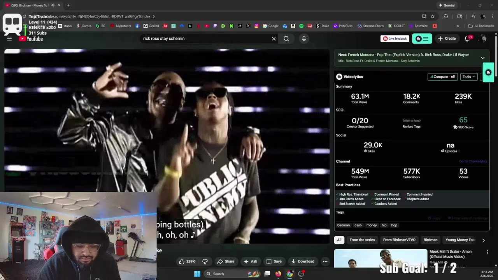Open the KICKLET bookmark
Screen dimensions: 498x280
(396, 26)
